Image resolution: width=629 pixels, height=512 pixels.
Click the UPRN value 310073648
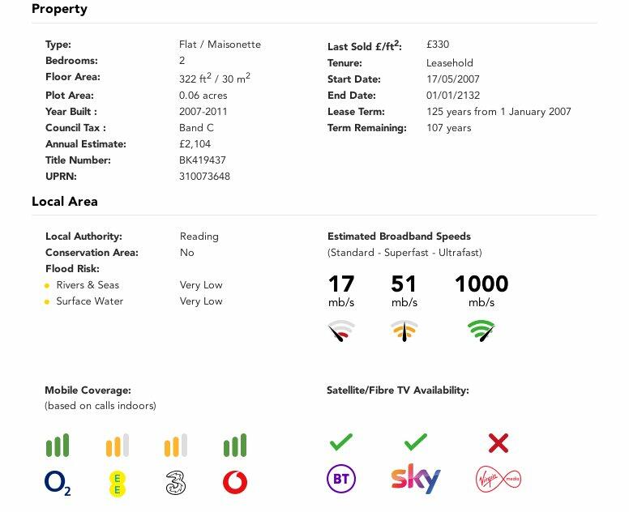(204, 177)
